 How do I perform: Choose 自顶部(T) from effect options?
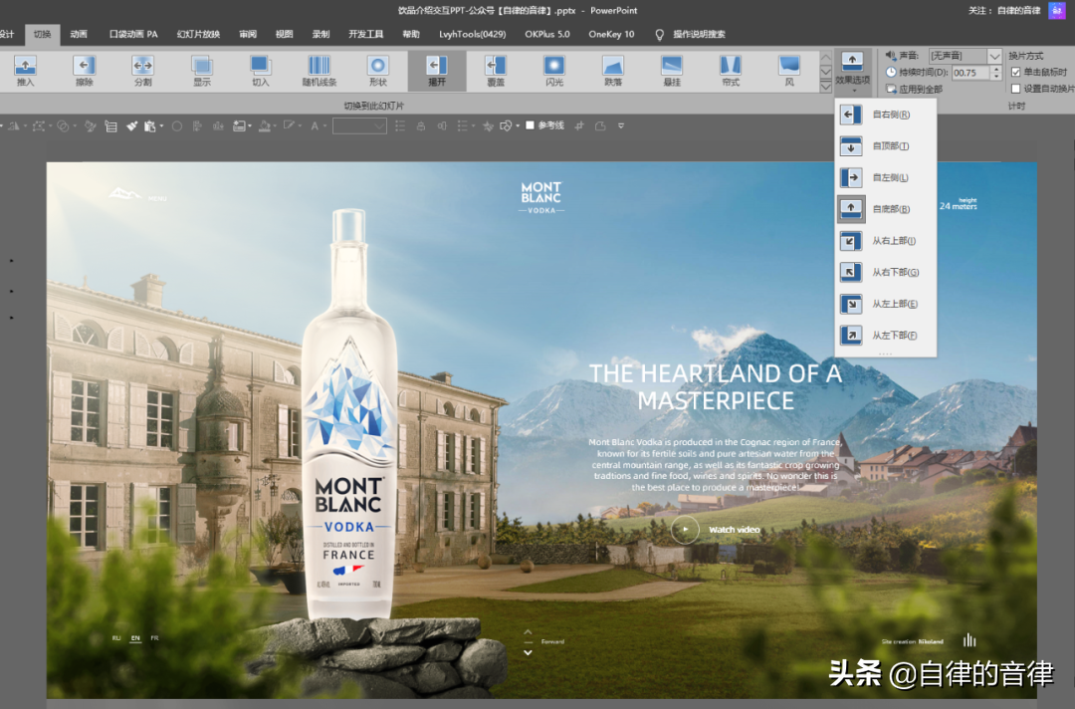[885, 146]
